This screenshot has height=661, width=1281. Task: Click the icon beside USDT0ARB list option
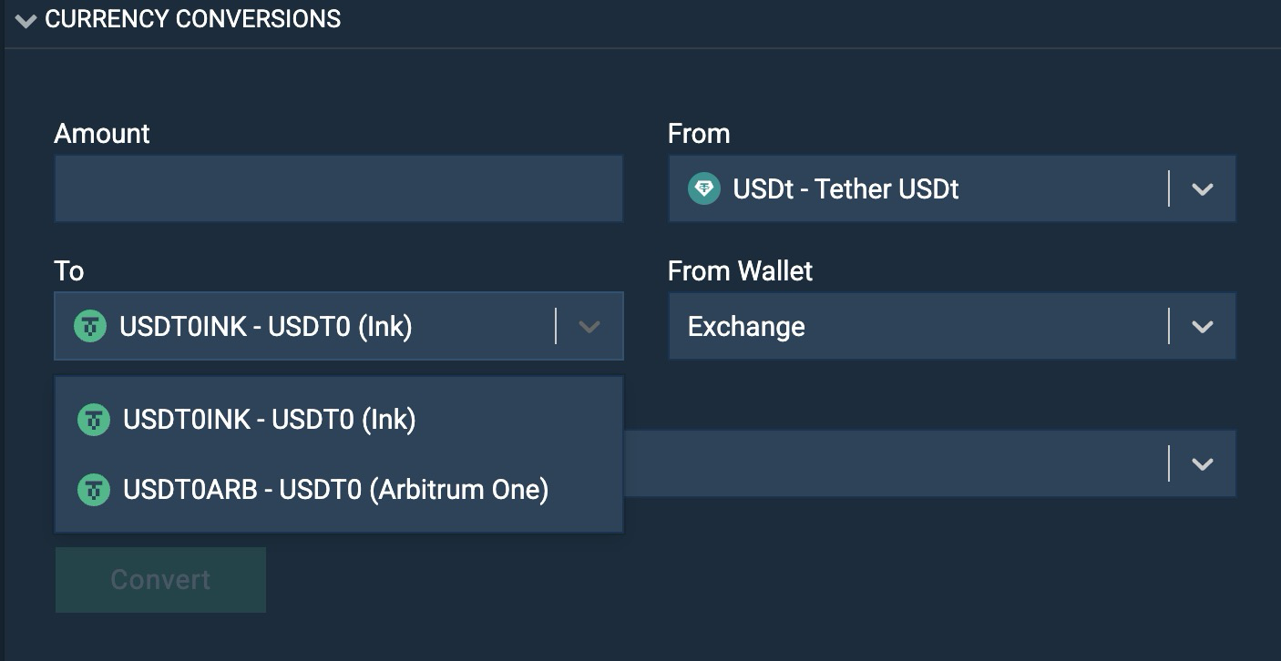[x=93, y=490]
